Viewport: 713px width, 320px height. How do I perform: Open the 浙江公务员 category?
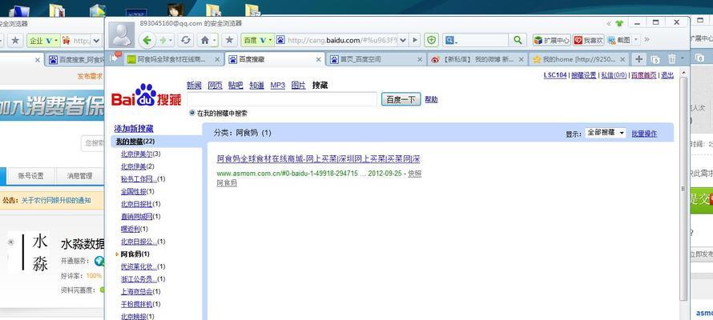coord(139,279)
